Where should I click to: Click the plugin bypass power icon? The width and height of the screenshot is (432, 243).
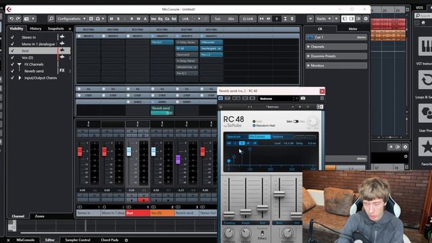tap(221, 99)
